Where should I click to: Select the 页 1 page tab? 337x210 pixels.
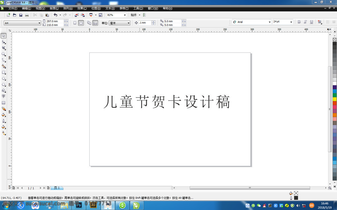[57, 188]
